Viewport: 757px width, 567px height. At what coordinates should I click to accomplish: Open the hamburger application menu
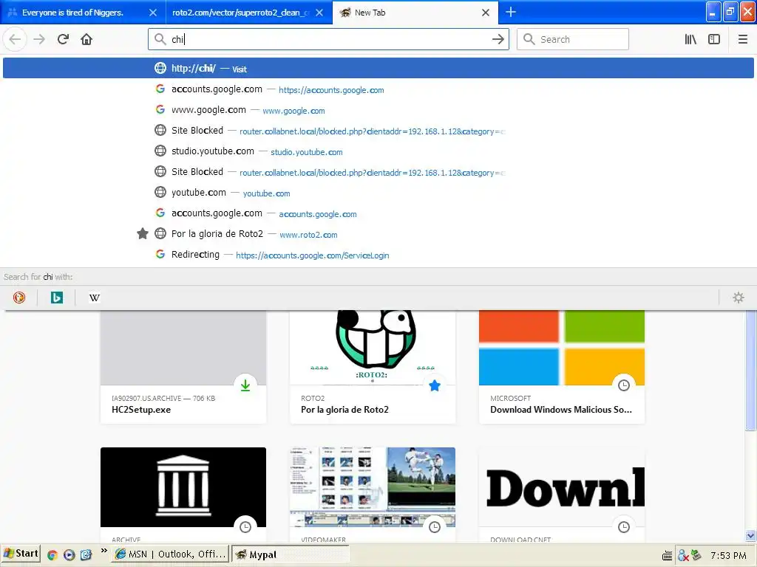[x=742, y=39]
